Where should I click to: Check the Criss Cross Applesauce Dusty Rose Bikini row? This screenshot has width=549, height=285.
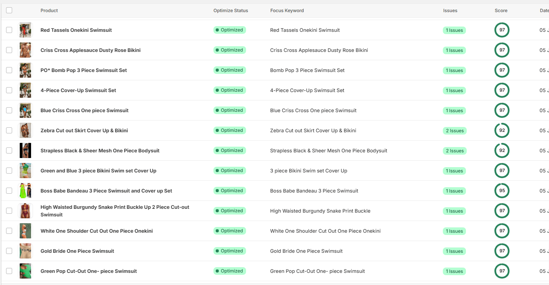coord(9,50)
